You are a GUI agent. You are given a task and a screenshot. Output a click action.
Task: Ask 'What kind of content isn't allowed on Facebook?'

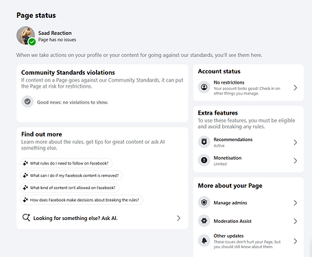tap(70, 188)
